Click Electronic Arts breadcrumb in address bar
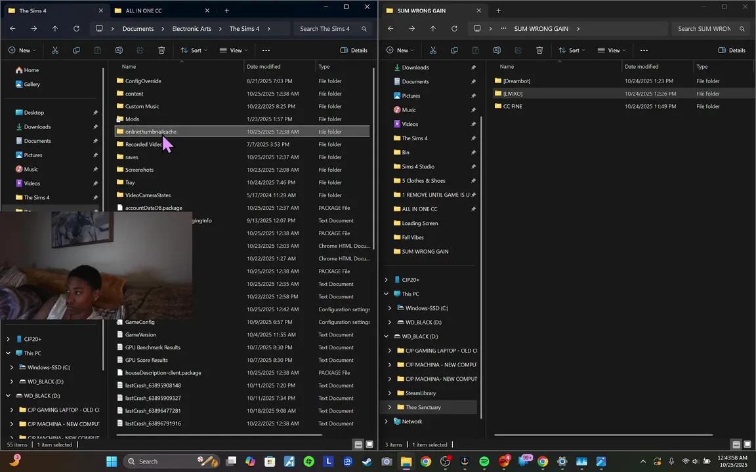This screenshot has height=472, width=756. (192, 29)
